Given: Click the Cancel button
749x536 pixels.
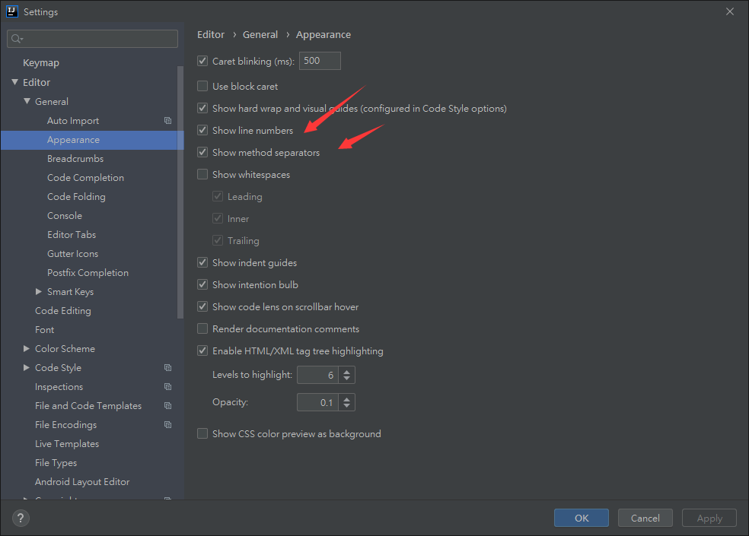Looking at the screenshot, I should coord(645,518).
